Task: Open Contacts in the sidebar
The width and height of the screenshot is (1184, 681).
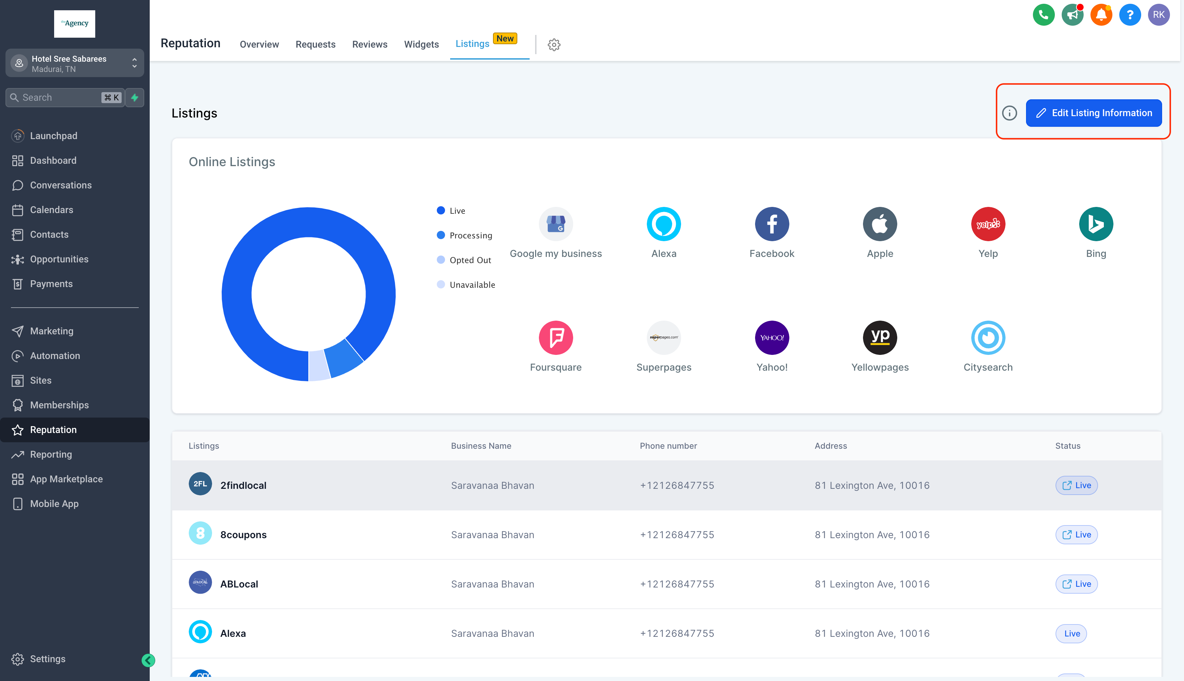Action: [x=75, y=235]
